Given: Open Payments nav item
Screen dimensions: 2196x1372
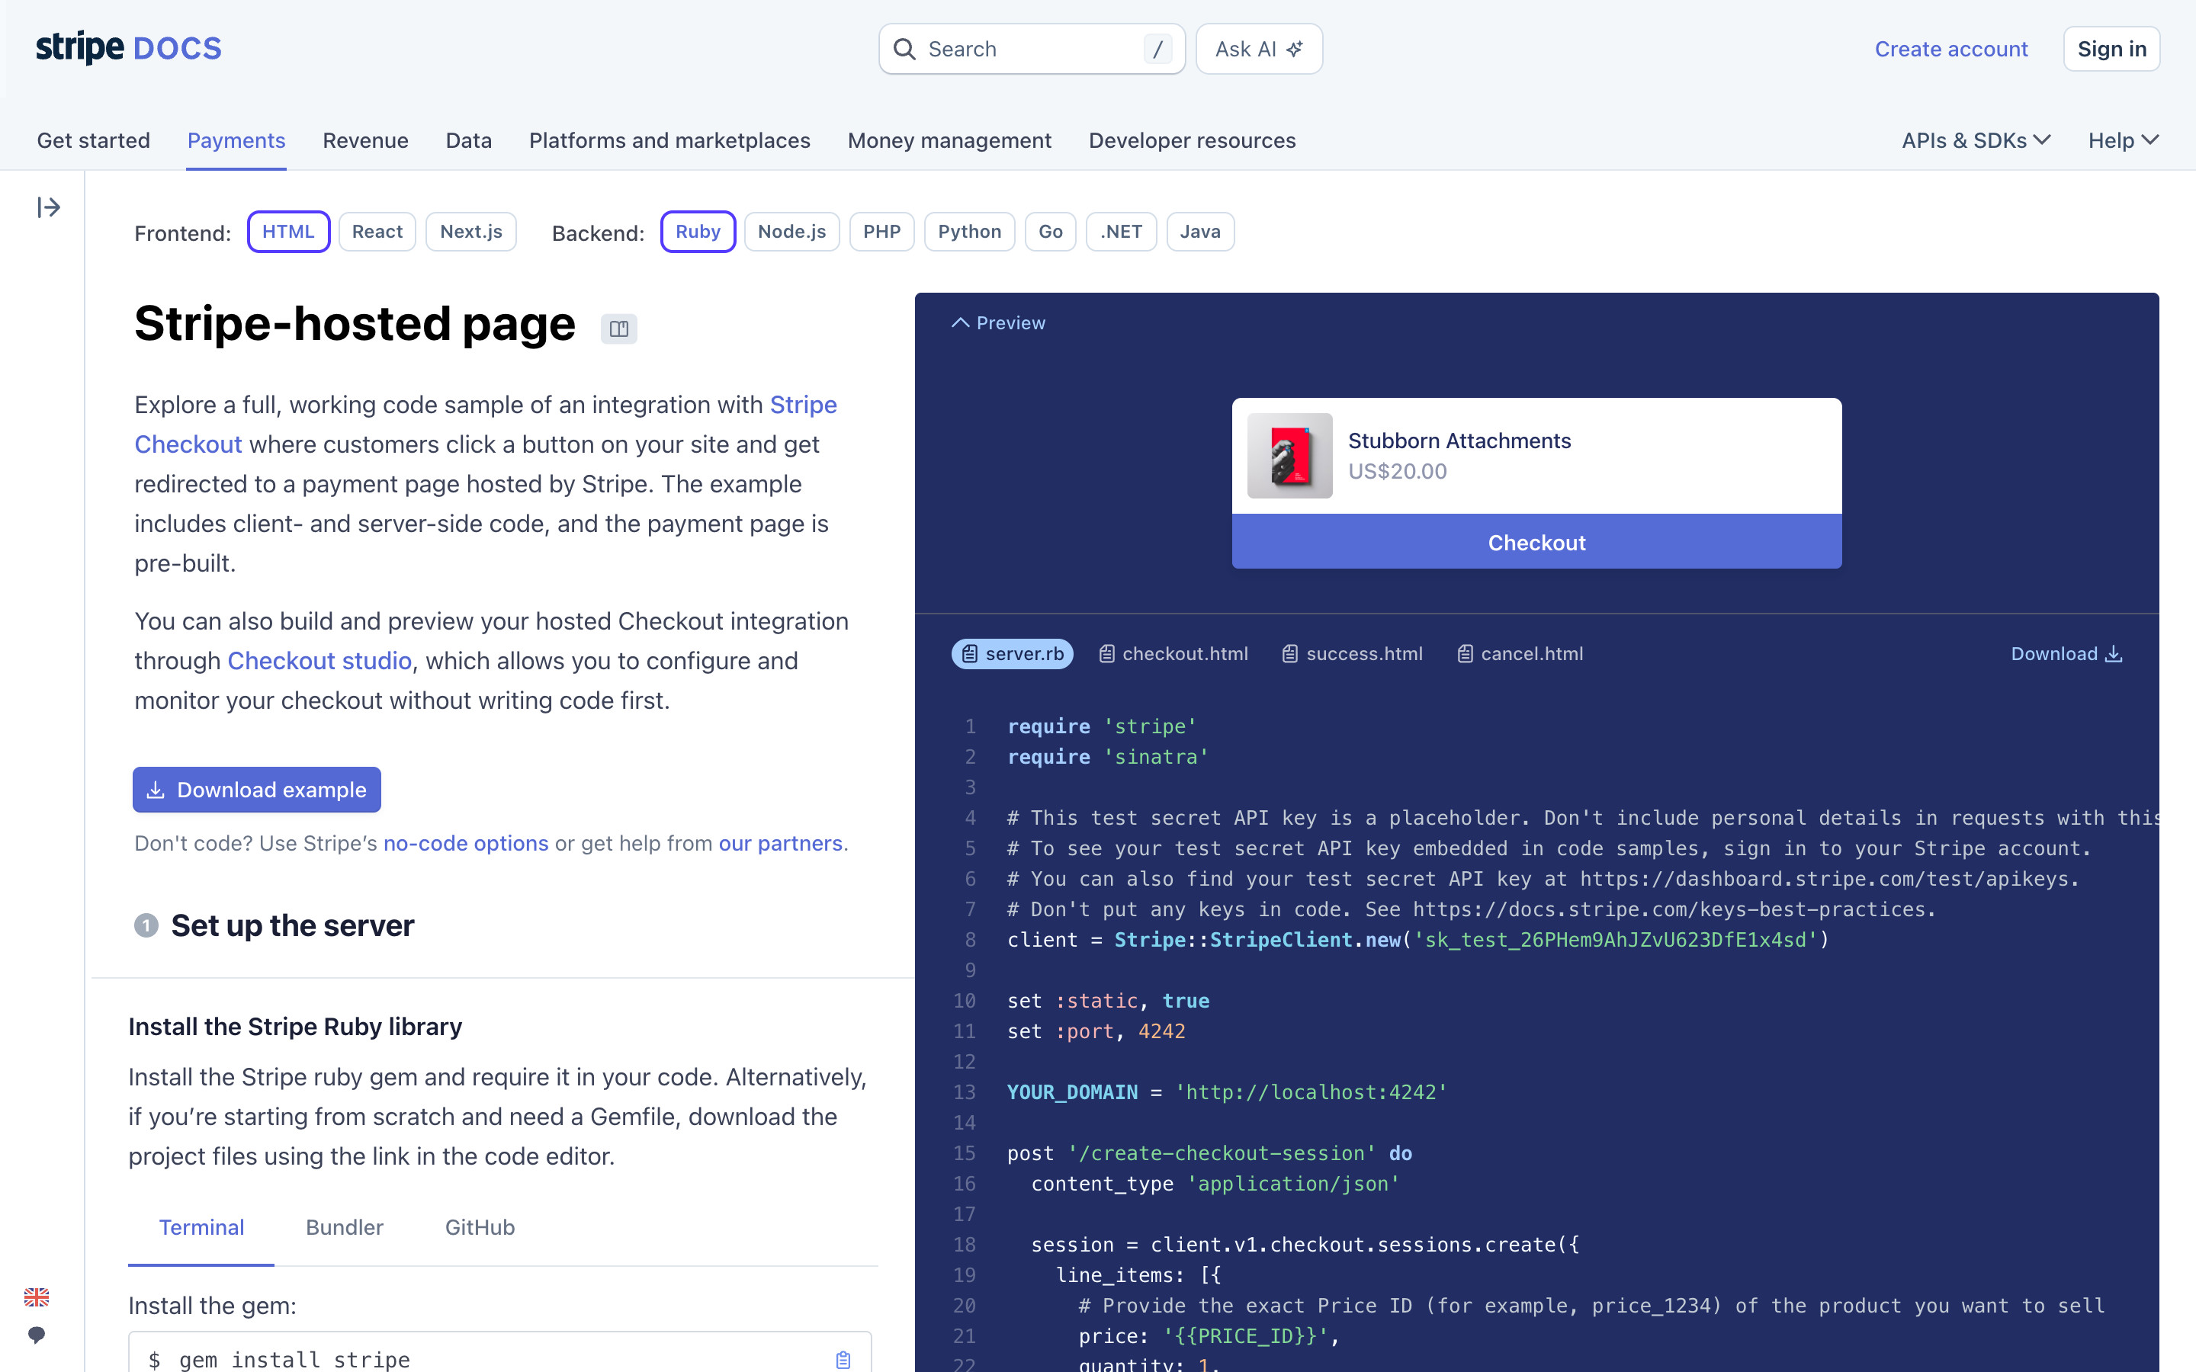Looking at the screenshot, I should tap(236, 141).
